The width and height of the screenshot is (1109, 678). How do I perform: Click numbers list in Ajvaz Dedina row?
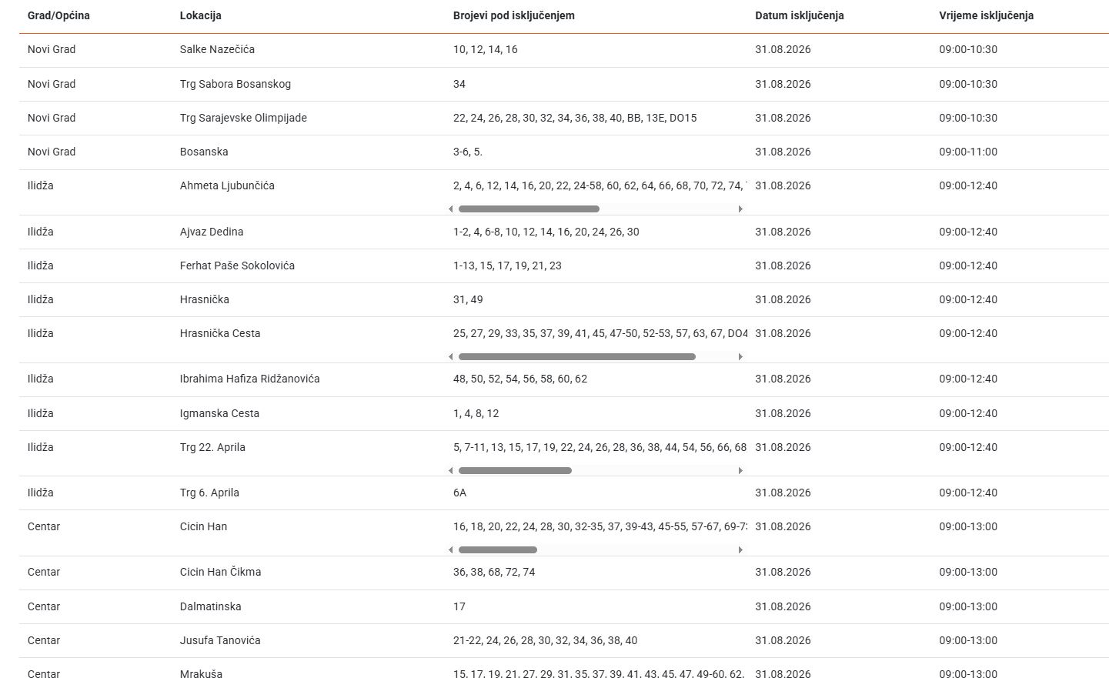click(x=546, y=232)
